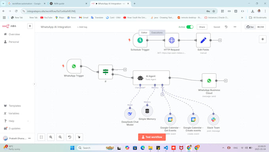
Task: Toggle the workflow Active switch
Action: pos(190,27)
